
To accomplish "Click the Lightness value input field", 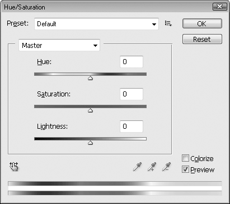I will tap(132, 127).
